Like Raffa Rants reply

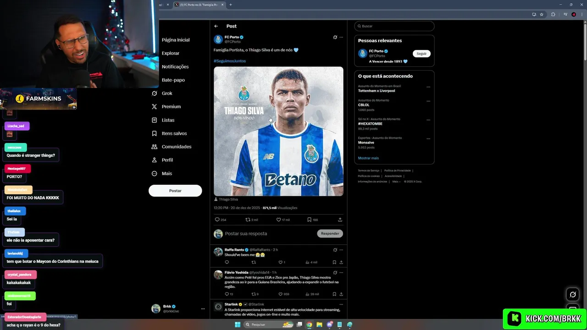click(x=281, y=262)
